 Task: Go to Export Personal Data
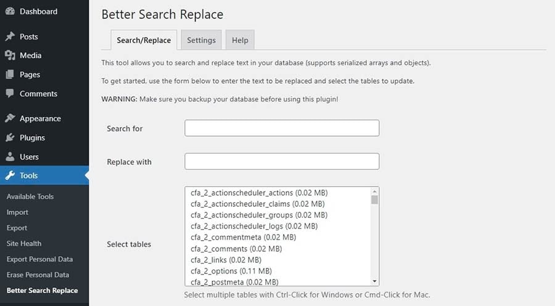[39, 259]
